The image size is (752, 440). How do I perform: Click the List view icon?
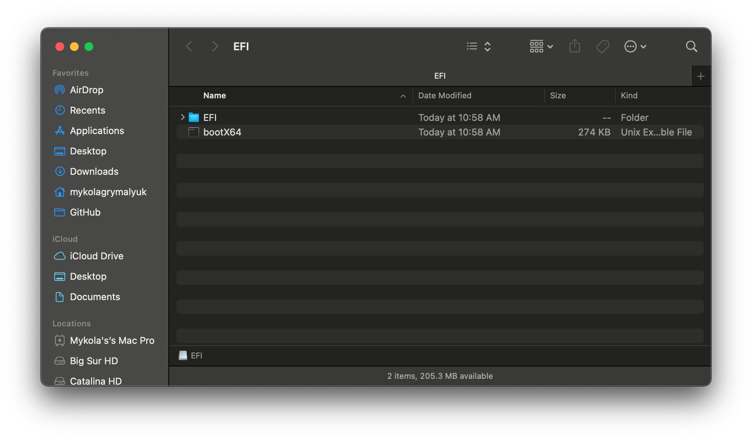472,46
